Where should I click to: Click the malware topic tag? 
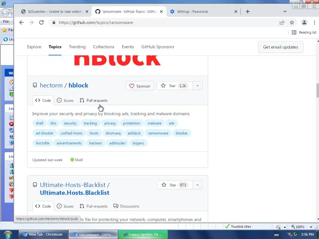click(x=155, y=123)
